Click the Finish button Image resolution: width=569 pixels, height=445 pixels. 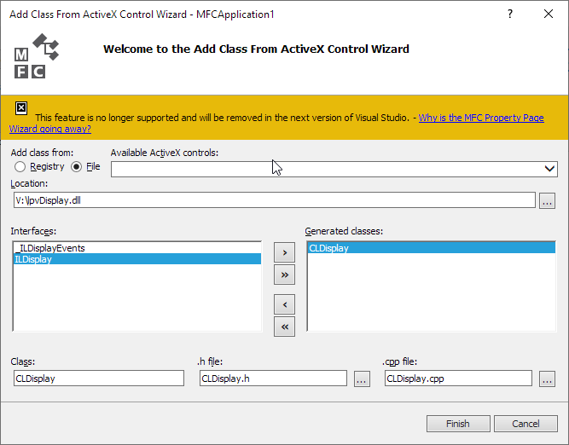tap(458, 424)
